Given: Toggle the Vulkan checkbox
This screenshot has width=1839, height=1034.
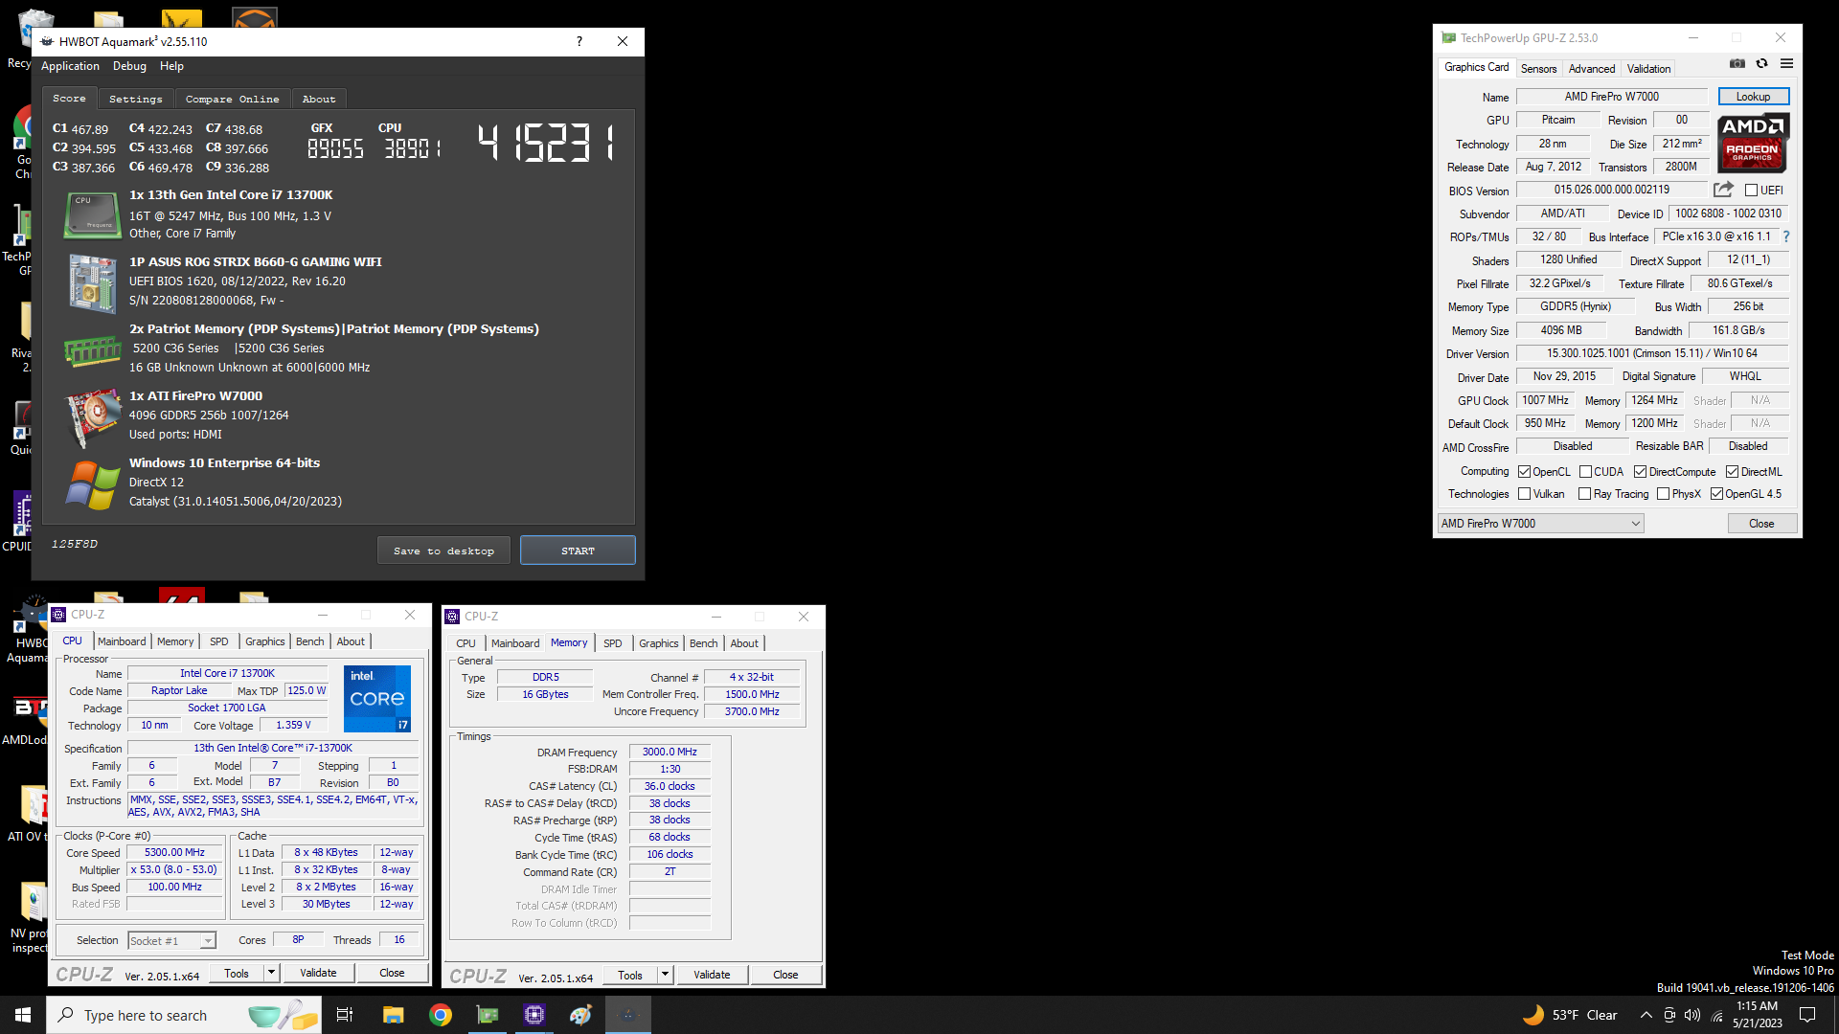Looking at the screenshot, I should 1524,494.
